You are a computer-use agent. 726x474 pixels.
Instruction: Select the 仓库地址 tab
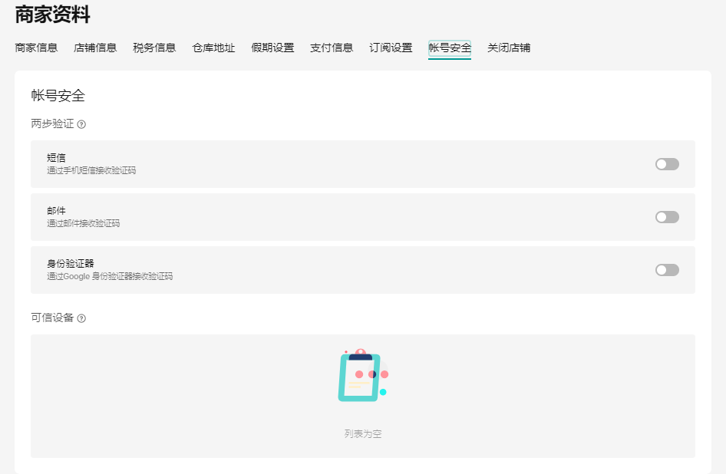213,48
